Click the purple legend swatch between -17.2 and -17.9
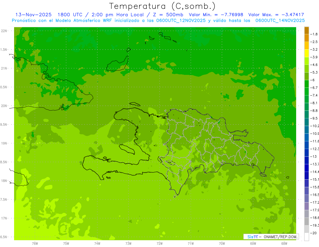Screen dimensions: 319x247 click(307, 206)
